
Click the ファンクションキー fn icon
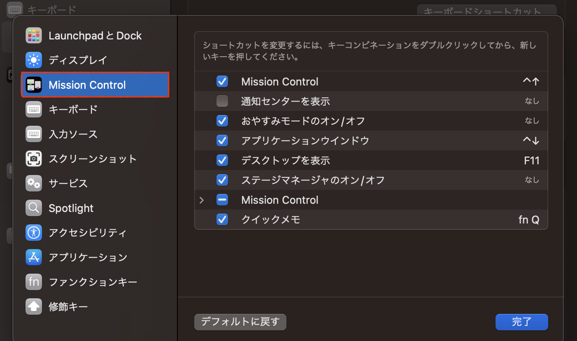(x=34, y=282)
